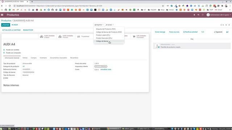Click the CREAR button
The height and width of the screenshot is (130, 232).
coord(14,25)
